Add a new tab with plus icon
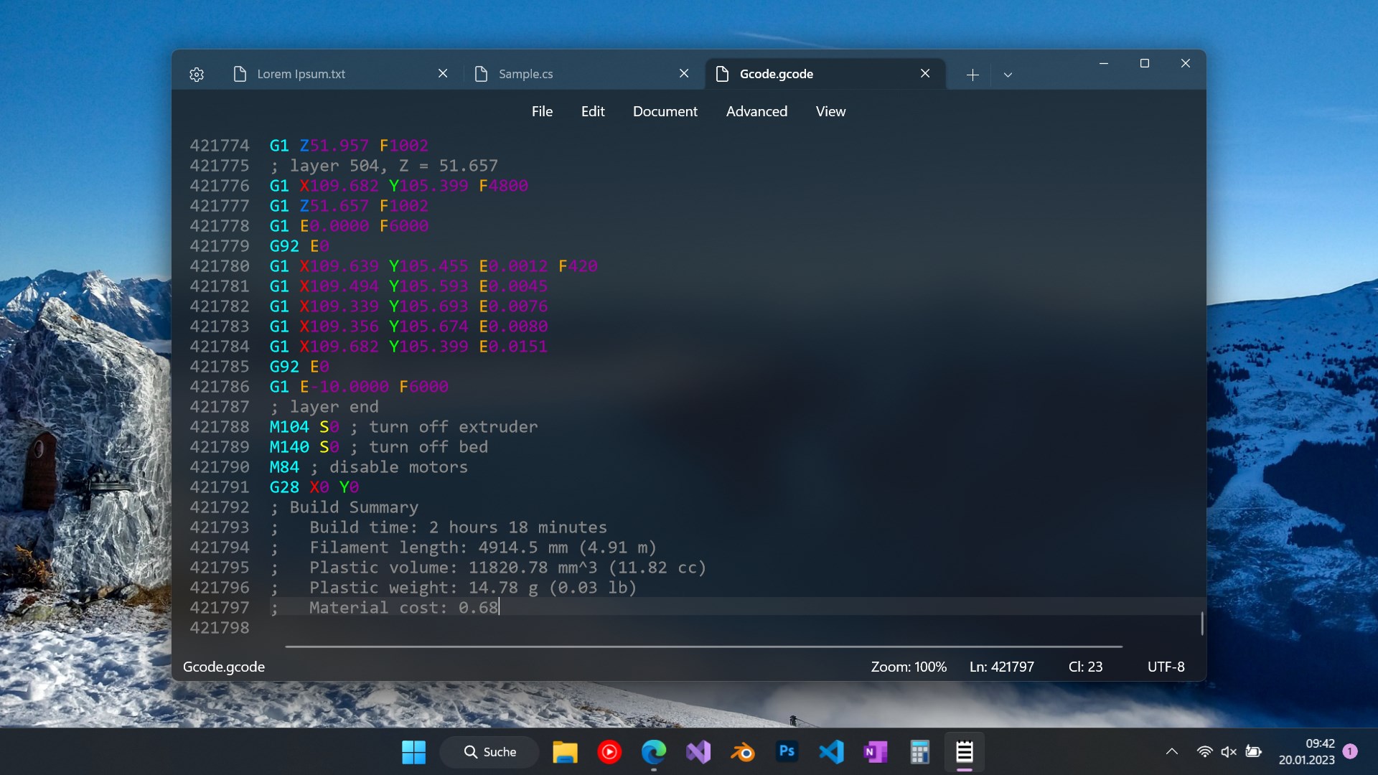 pyautogui.click(x=972, y=75)
